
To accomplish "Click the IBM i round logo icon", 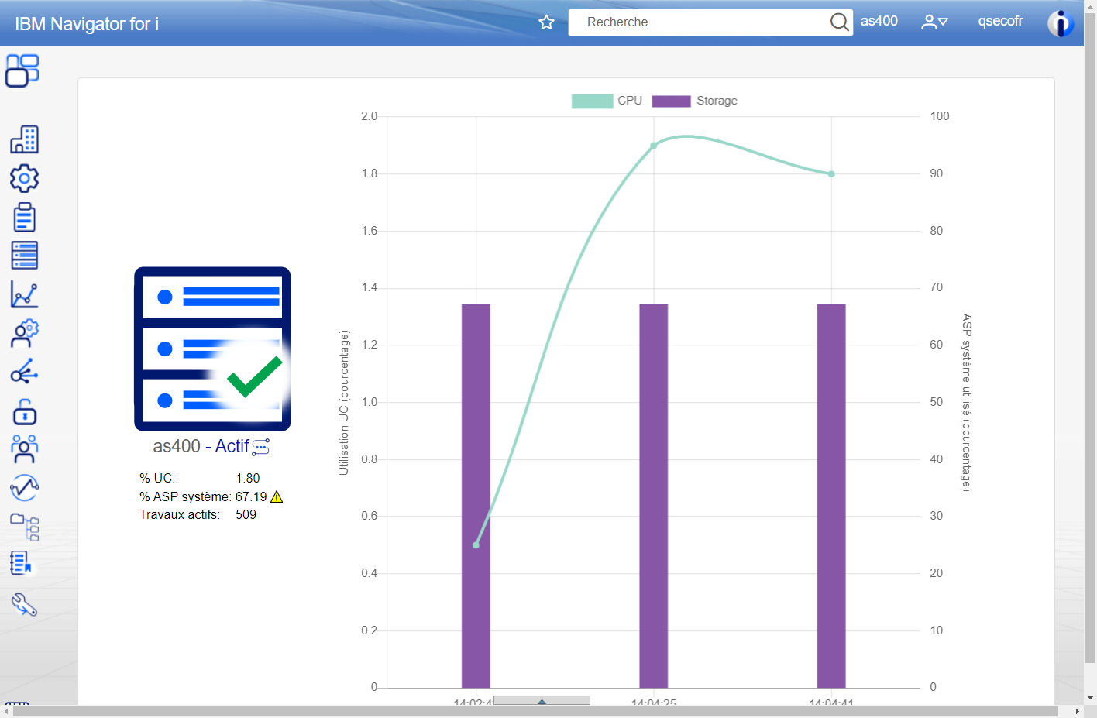I will [1061, 23].
